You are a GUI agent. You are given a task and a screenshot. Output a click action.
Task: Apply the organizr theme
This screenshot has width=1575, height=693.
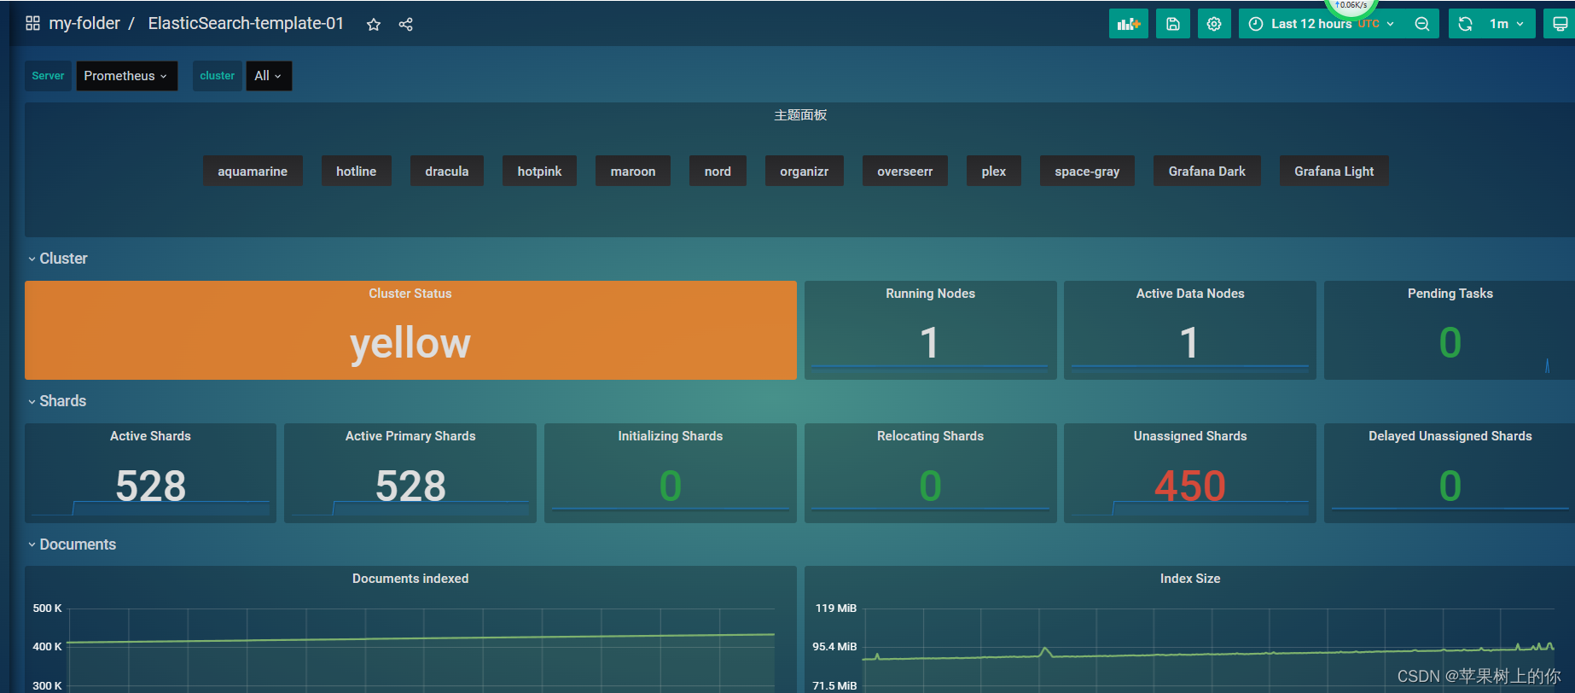click(x=805, y=172)
